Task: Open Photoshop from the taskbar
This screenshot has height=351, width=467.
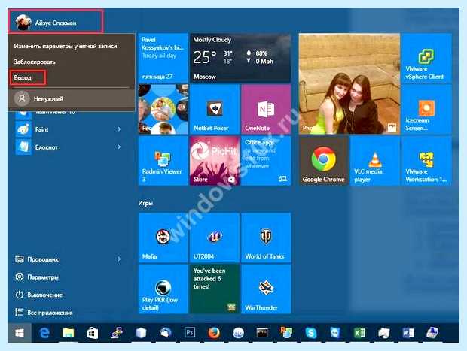Action: click(x=189, y=333)
